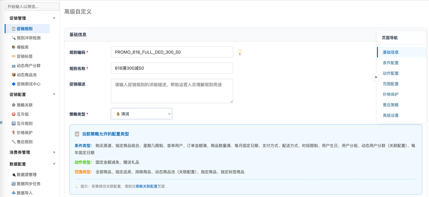
Task: Collapse the 数据配置 section
Action: pos(54,164)
